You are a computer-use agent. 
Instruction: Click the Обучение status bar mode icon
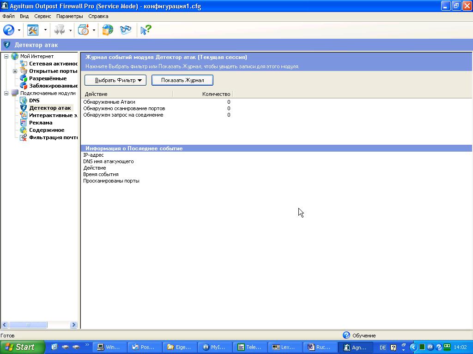click(346, 335)
